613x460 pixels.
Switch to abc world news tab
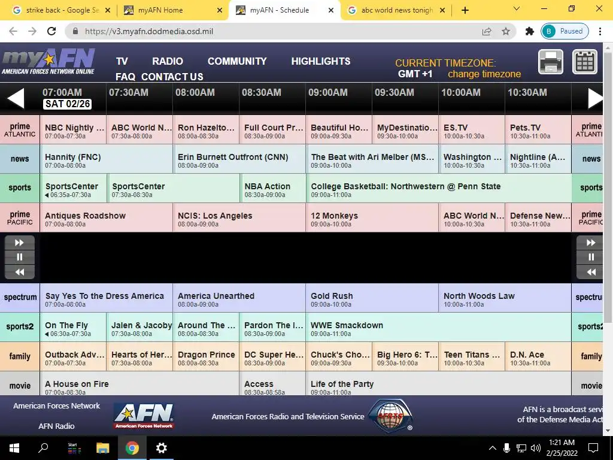(397, 10)
